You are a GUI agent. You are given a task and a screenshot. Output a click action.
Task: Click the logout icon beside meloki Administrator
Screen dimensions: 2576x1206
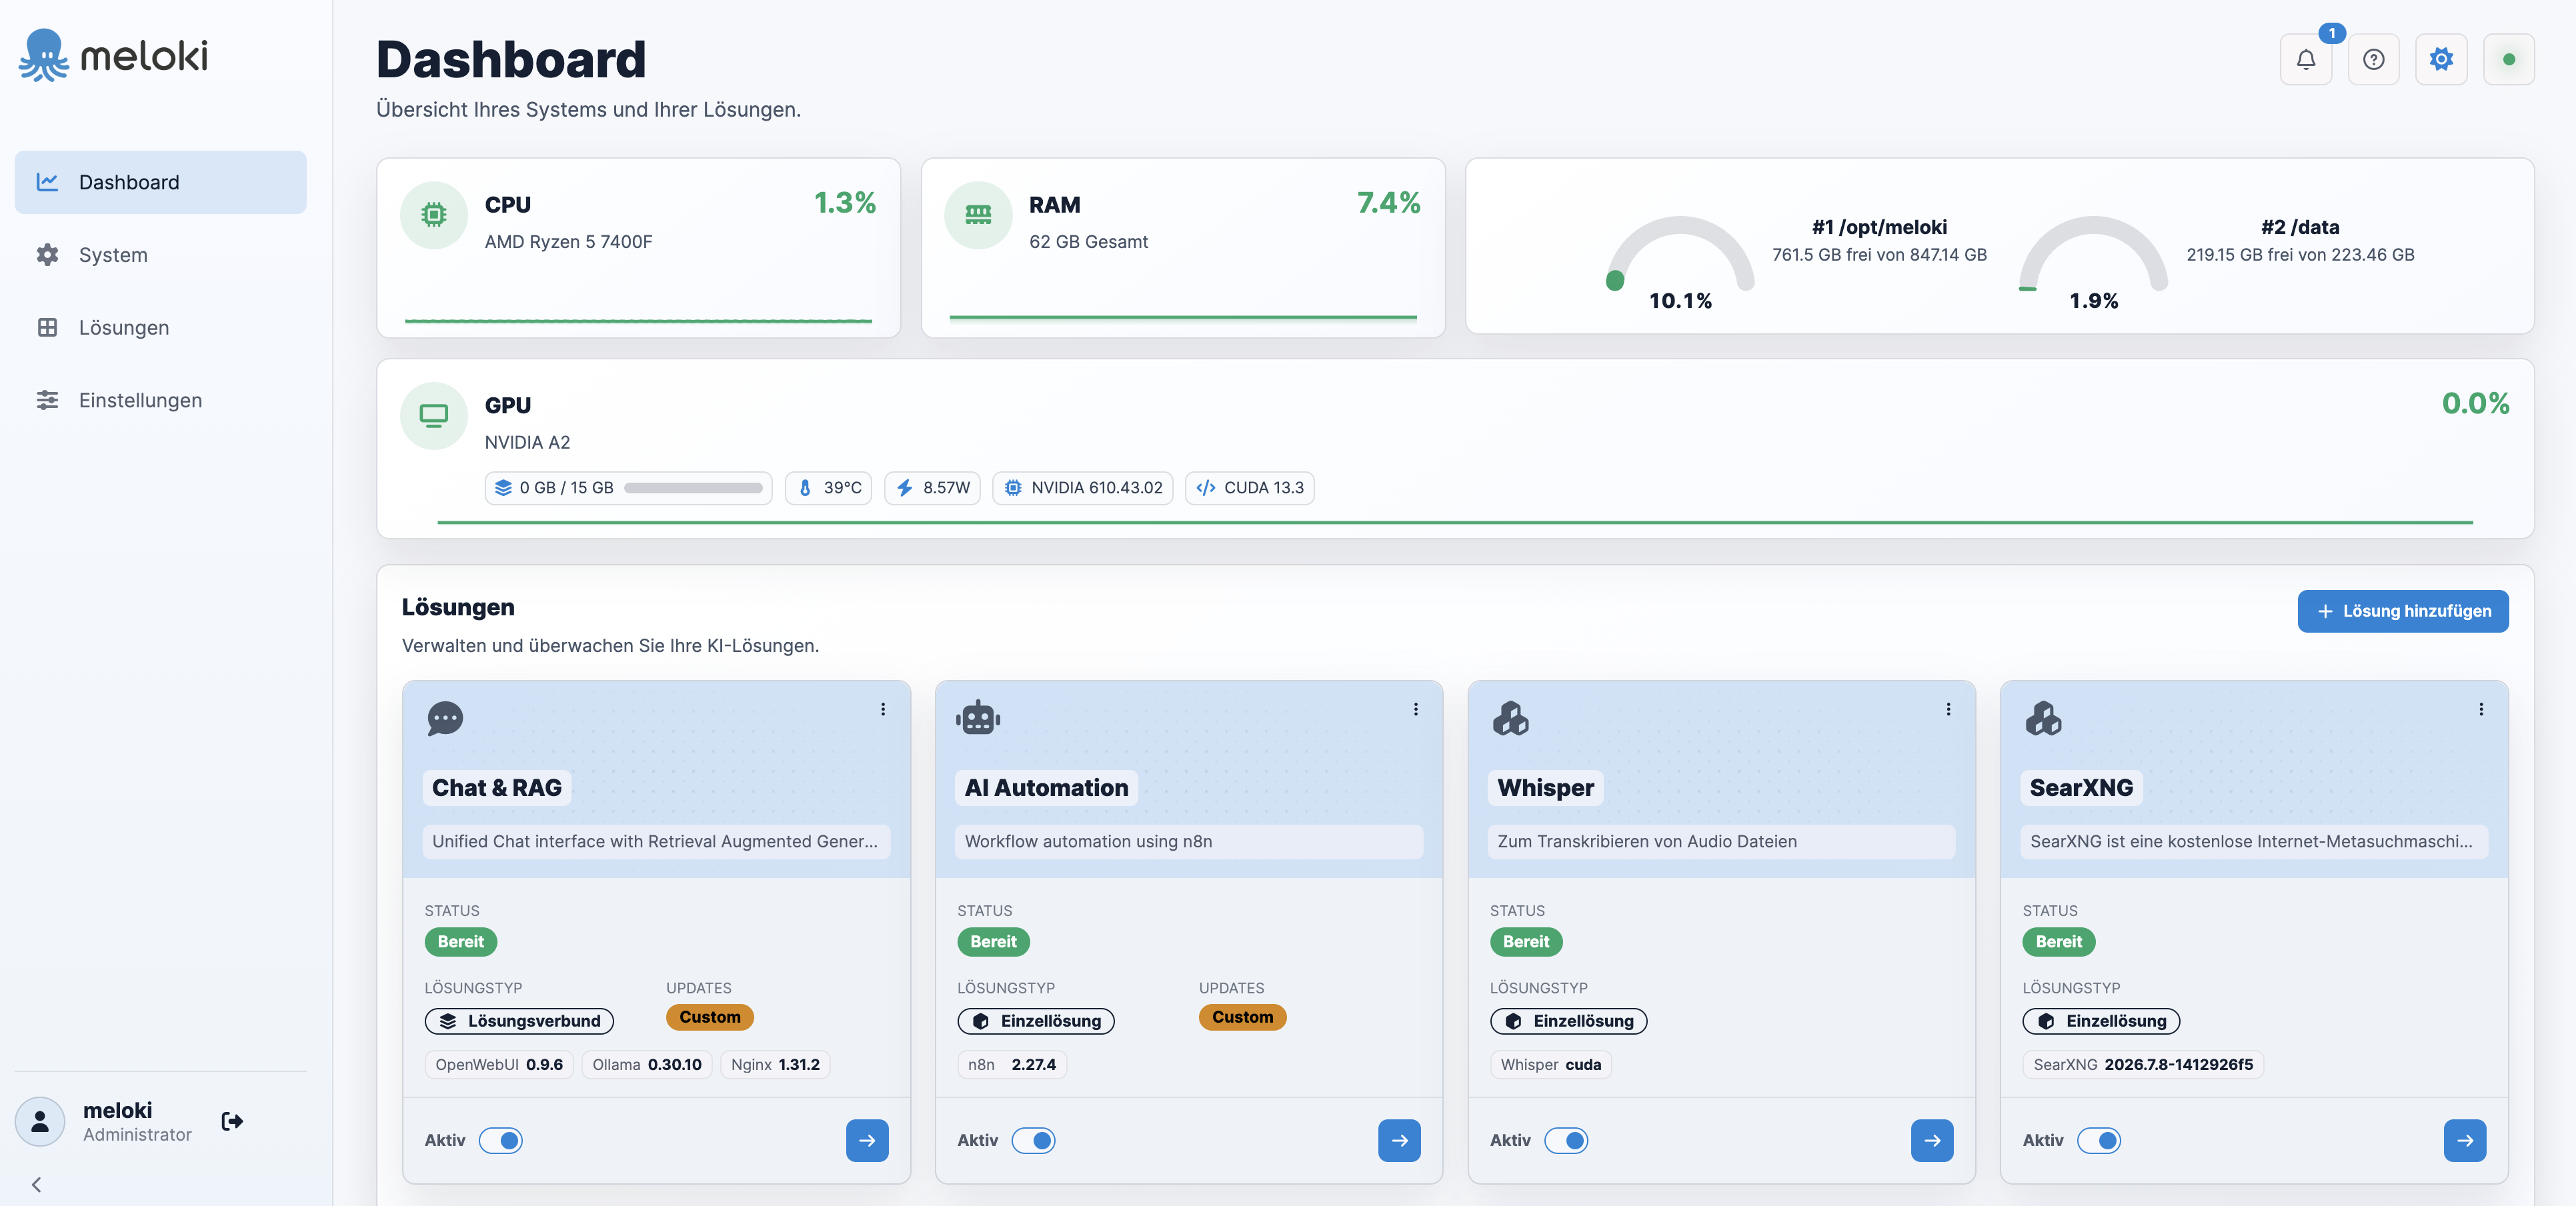[x=232, y=1121]
